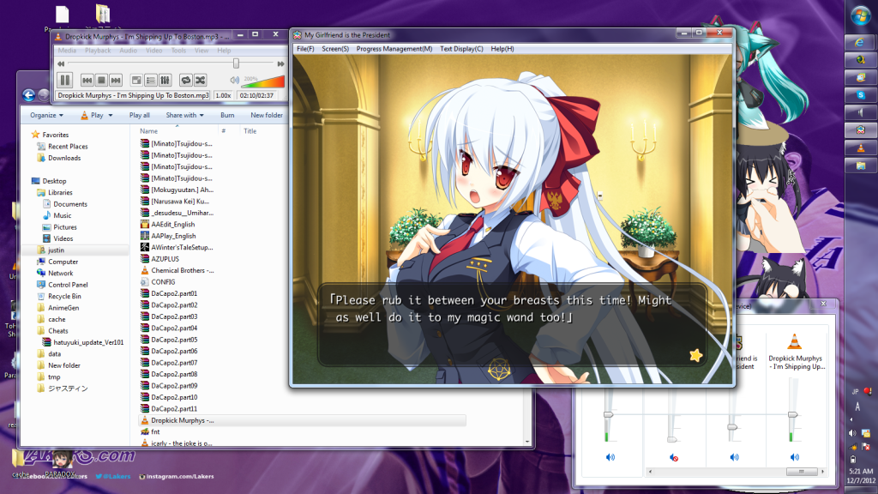This screenshot has width=878, height=494.
Task: Open Text Display(C) menu in game
Action: coord(461,49)
